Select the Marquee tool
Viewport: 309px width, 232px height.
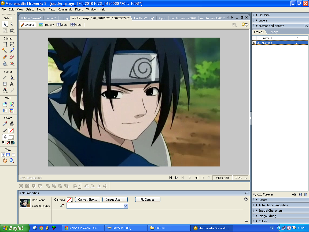[5, 44]
